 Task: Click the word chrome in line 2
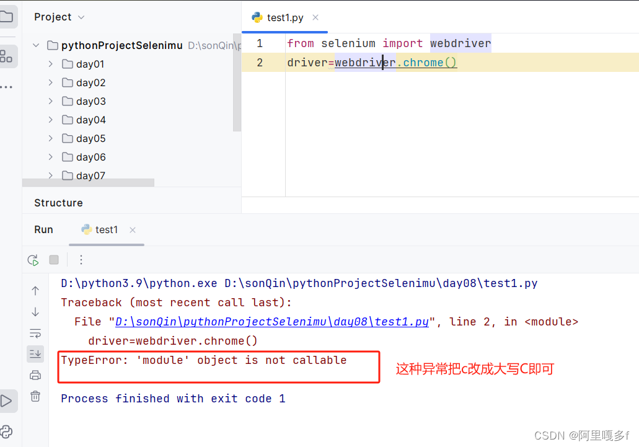tap(423, 63)
